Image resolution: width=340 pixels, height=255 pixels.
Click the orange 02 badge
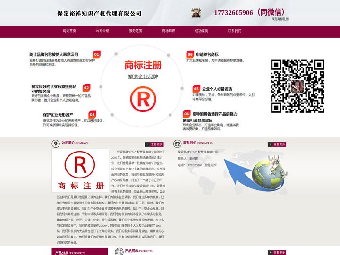click(86, 88)
